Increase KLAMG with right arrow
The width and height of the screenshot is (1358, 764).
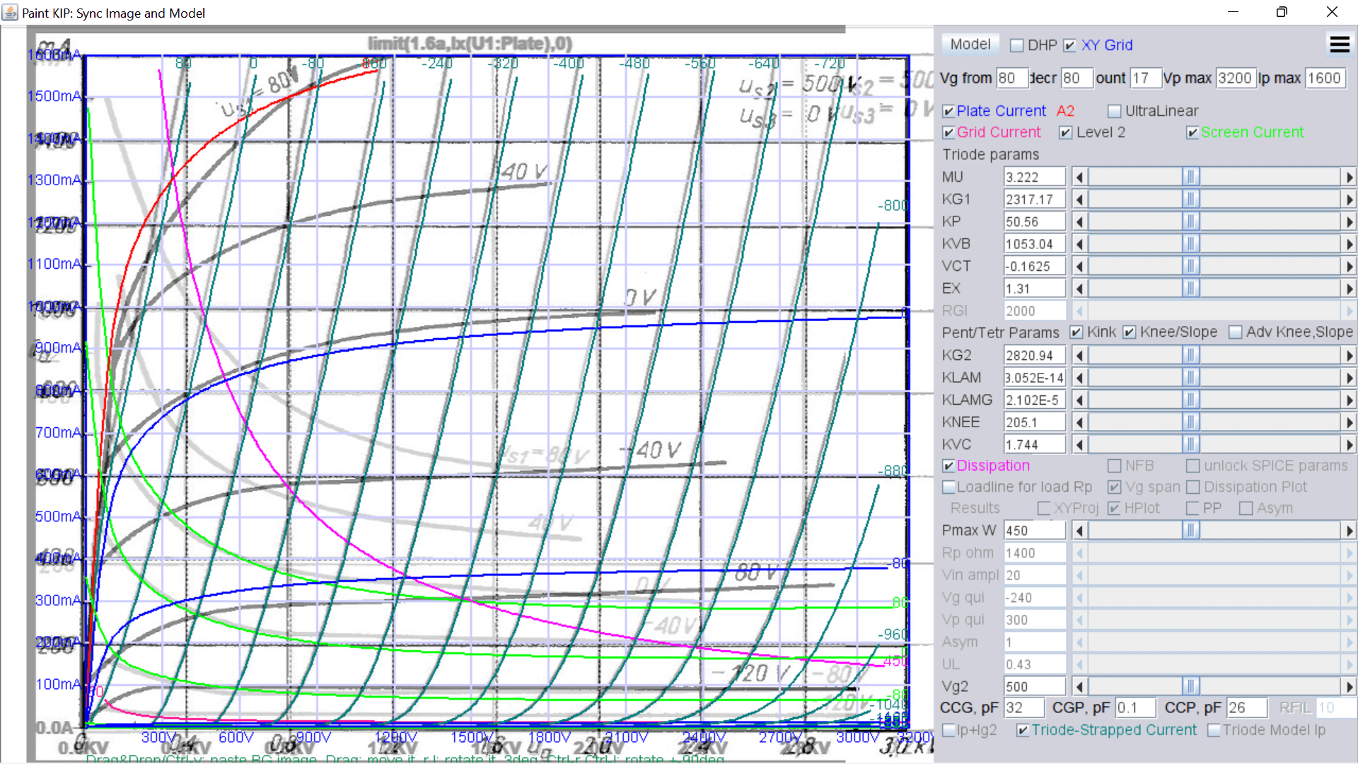coord(1349,400)
